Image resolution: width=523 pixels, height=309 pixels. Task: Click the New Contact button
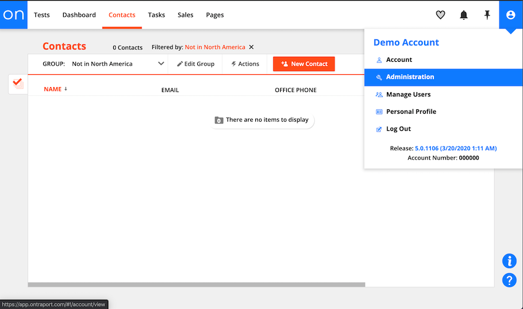tap(304, 64)
